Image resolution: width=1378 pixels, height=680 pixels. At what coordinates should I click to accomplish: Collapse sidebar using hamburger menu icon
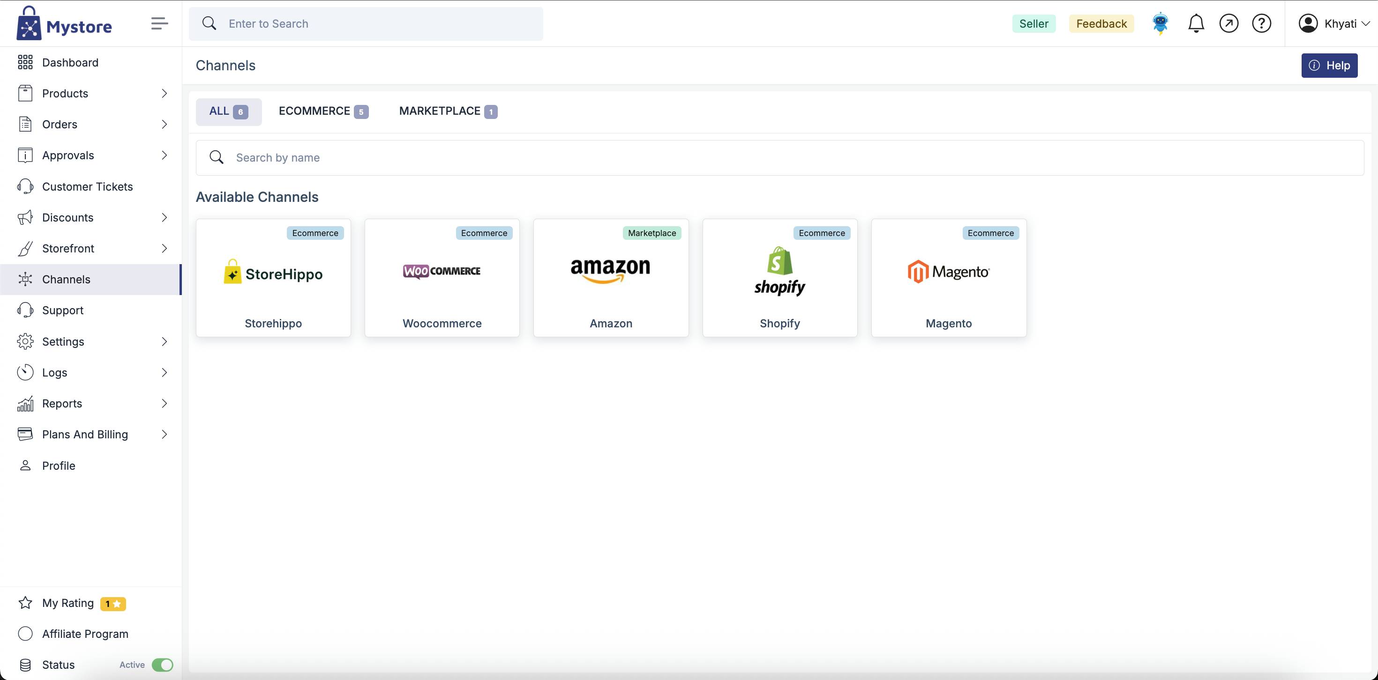[159, 23]
